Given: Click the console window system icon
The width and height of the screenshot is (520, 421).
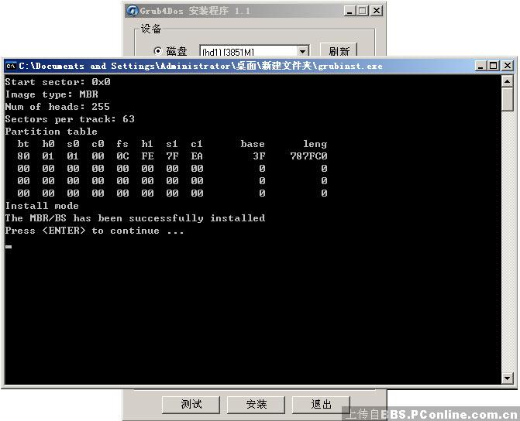Looking at the screenshot, I should pos(11,66).
